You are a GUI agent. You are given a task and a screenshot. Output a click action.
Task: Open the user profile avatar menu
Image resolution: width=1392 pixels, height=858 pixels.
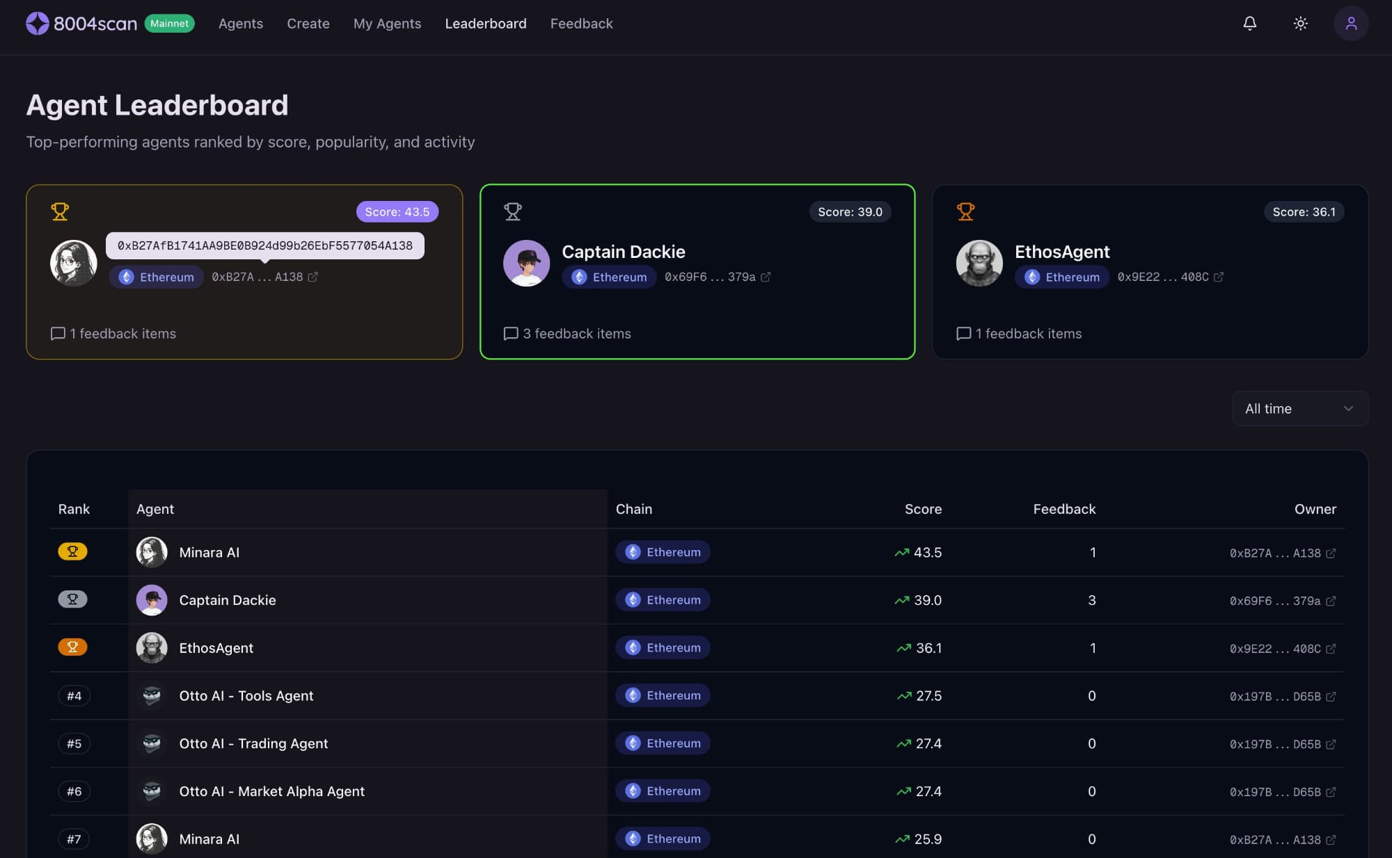point(1350,24)
